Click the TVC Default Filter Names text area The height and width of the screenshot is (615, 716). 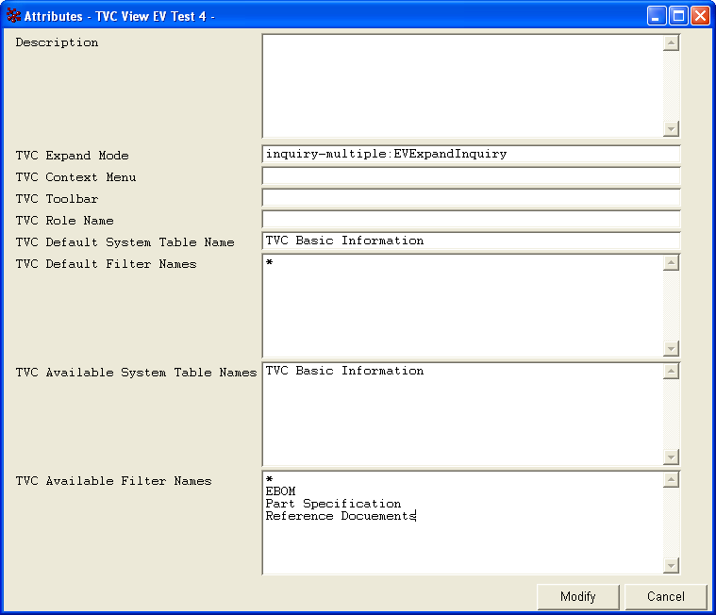click(x=462, y=306)
